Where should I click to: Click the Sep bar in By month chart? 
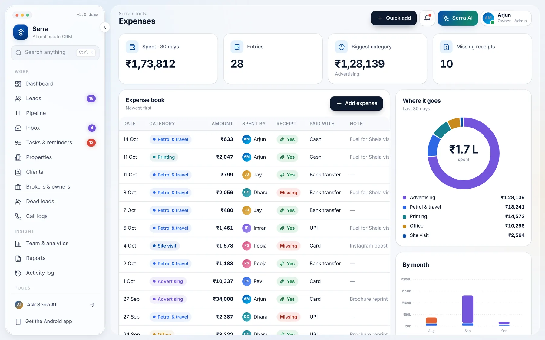coord(467,311)
